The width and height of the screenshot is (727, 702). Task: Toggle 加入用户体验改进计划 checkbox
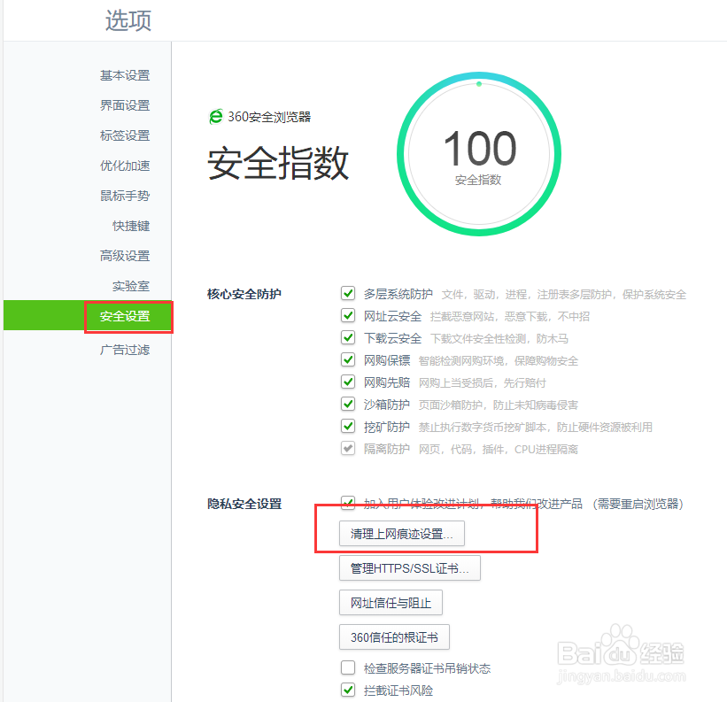[x=348, y=503]
